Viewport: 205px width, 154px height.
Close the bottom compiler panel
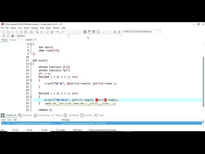click(99, 115)
